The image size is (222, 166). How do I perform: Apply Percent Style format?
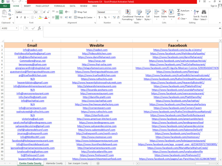(105, 17)
